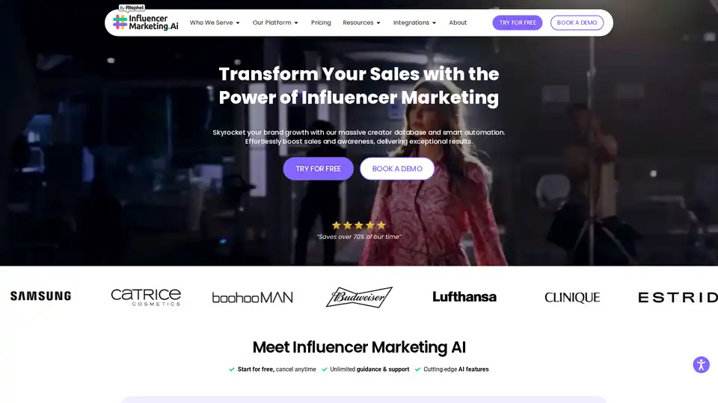Click the Budweiser logo

359,297
